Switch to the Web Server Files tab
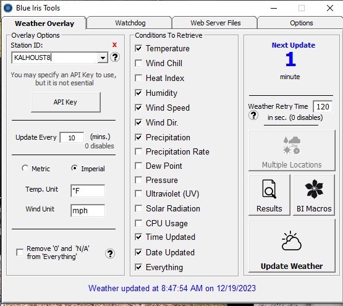Image resolution: width=343 pixels, height=306 pixels. 216,23
